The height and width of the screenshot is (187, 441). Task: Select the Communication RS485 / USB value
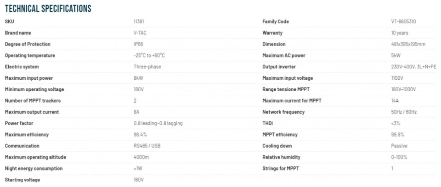[x=147, y=146]
